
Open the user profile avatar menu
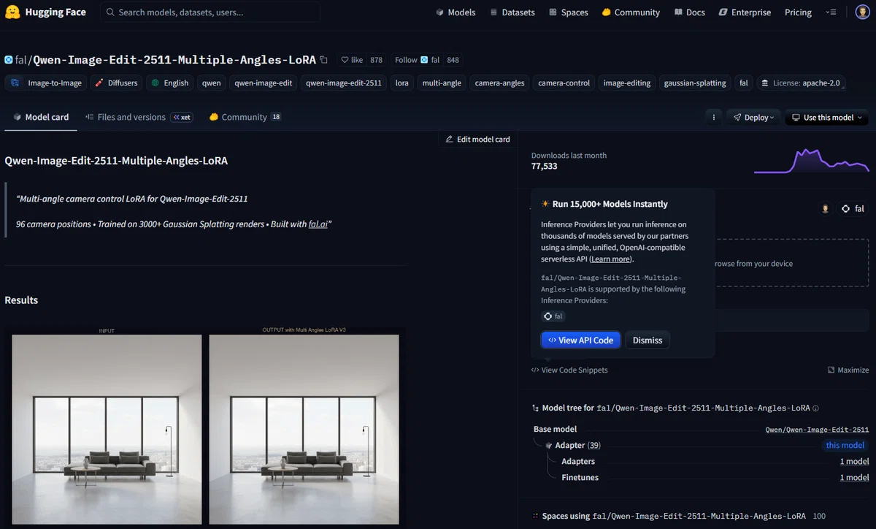click(x=861, y=12)
